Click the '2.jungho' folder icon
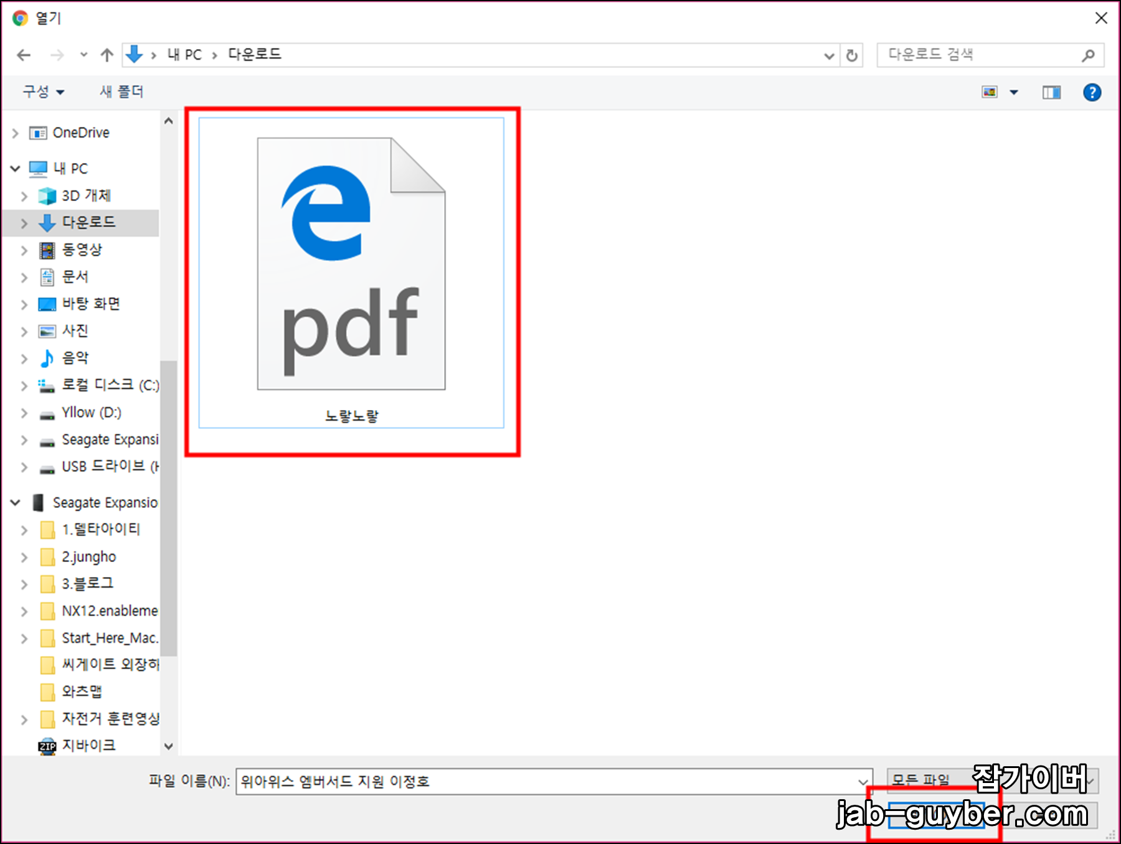1121x844 pixels. coord(47,557)
